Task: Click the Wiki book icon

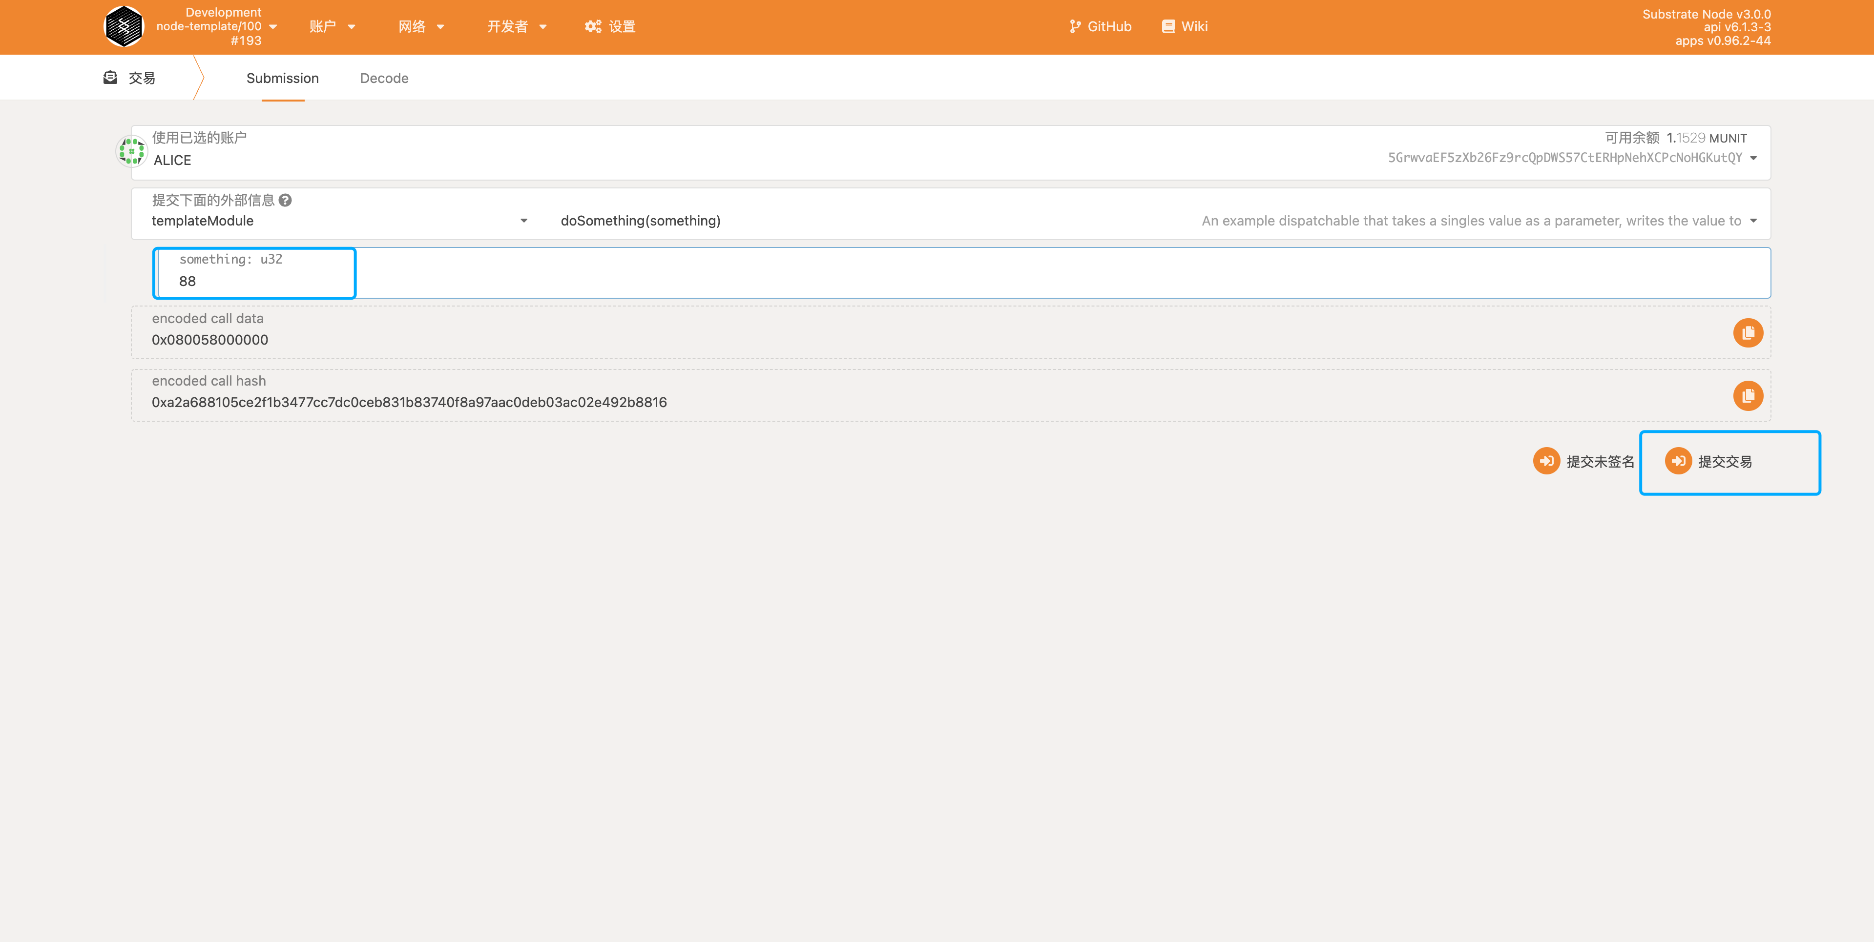Action: (x=1168, y=27)
